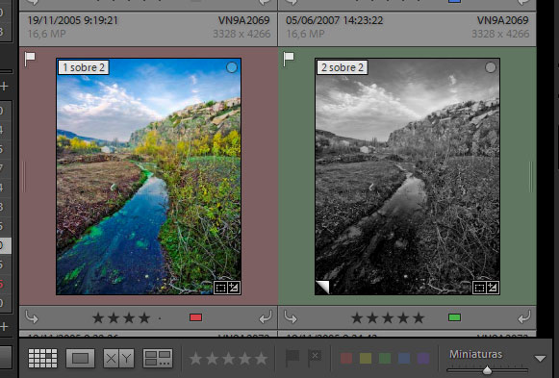Click filename VN9A2069 above color photo
This screenshot has height=378, width=559.
pyautogui.click(x=243, y=20)
